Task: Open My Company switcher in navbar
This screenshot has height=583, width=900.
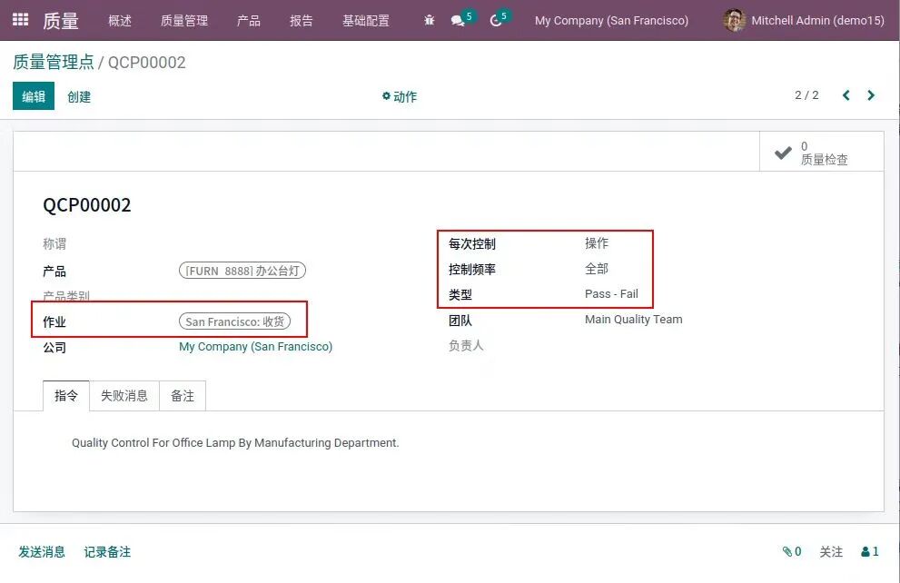Action: [611, 20]
